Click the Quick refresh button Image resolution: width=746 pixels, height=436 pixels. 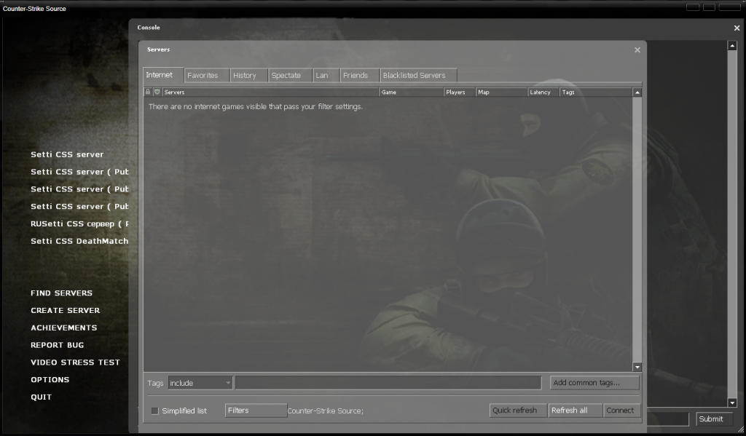click(x=518, y=411)
